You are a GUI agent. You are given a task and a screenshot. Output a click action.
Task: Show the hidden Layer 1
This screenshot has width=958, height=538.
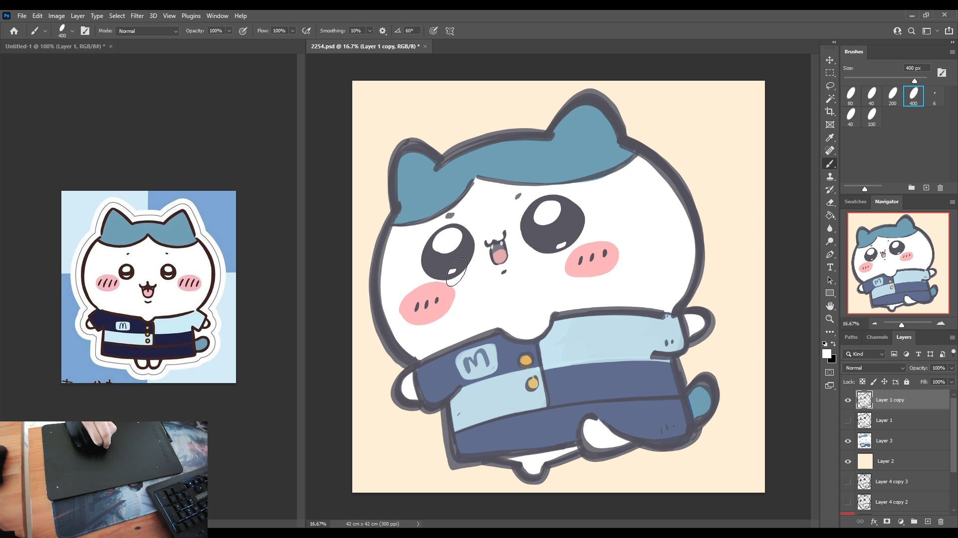point(848,420)
